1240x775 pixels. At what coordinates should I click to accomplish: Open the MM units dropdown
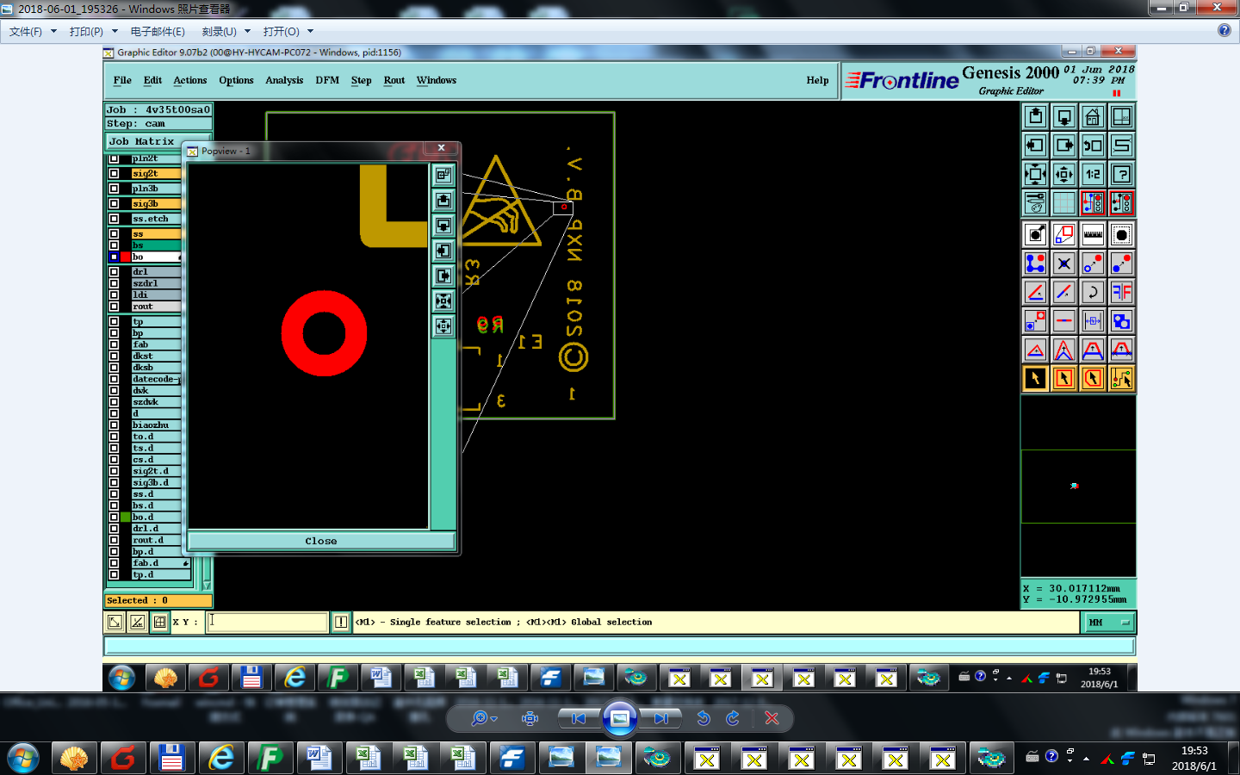tap(1108, 622)
